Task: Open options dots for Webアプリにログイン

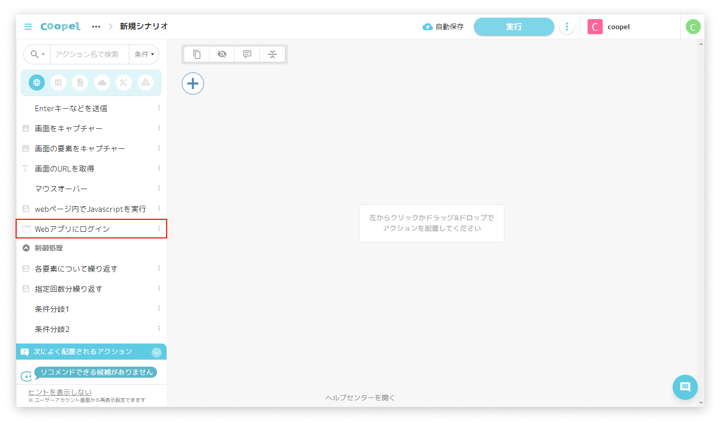Action: click(x=159, y=228)
